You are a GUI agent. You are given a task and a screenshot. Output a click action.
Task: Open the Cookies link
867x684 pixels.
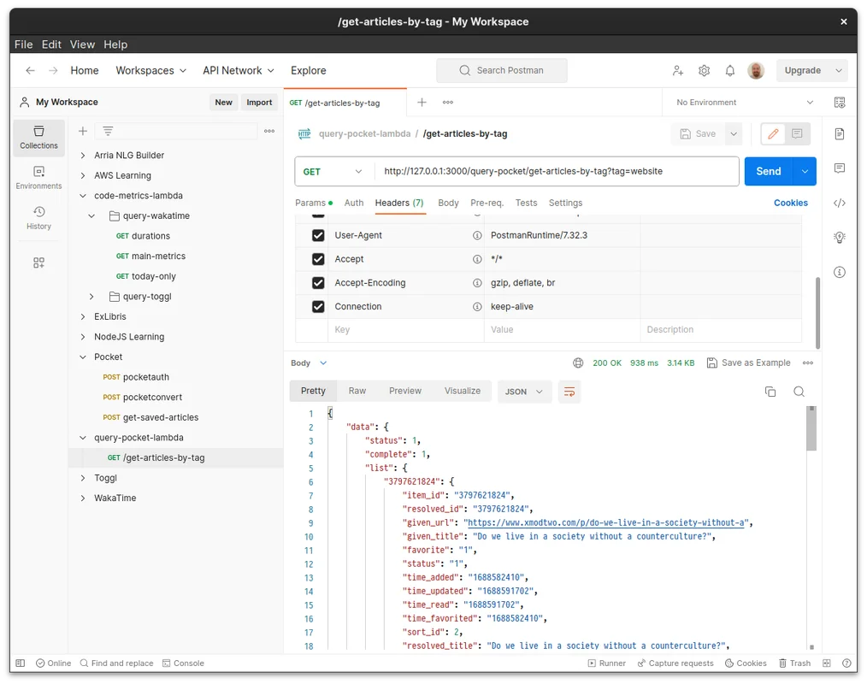tap(790, 203)
